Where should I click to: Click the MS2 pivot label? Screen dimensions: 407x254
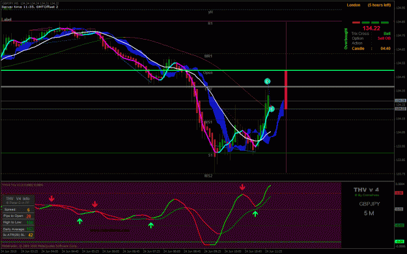point(208,176)
